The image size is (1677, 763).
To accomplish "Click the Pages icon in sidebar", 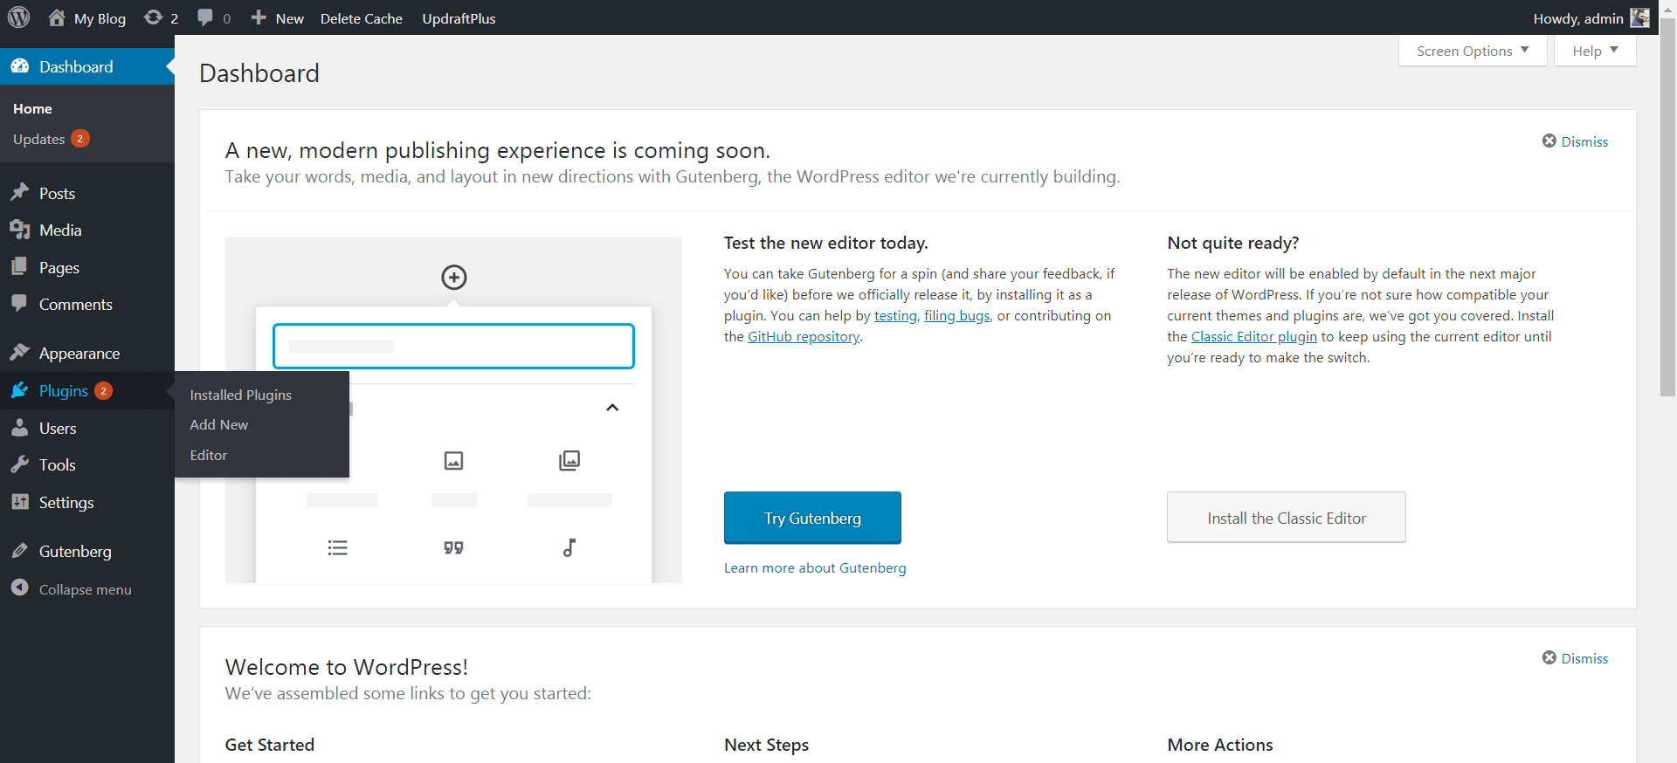I will 20,266.
